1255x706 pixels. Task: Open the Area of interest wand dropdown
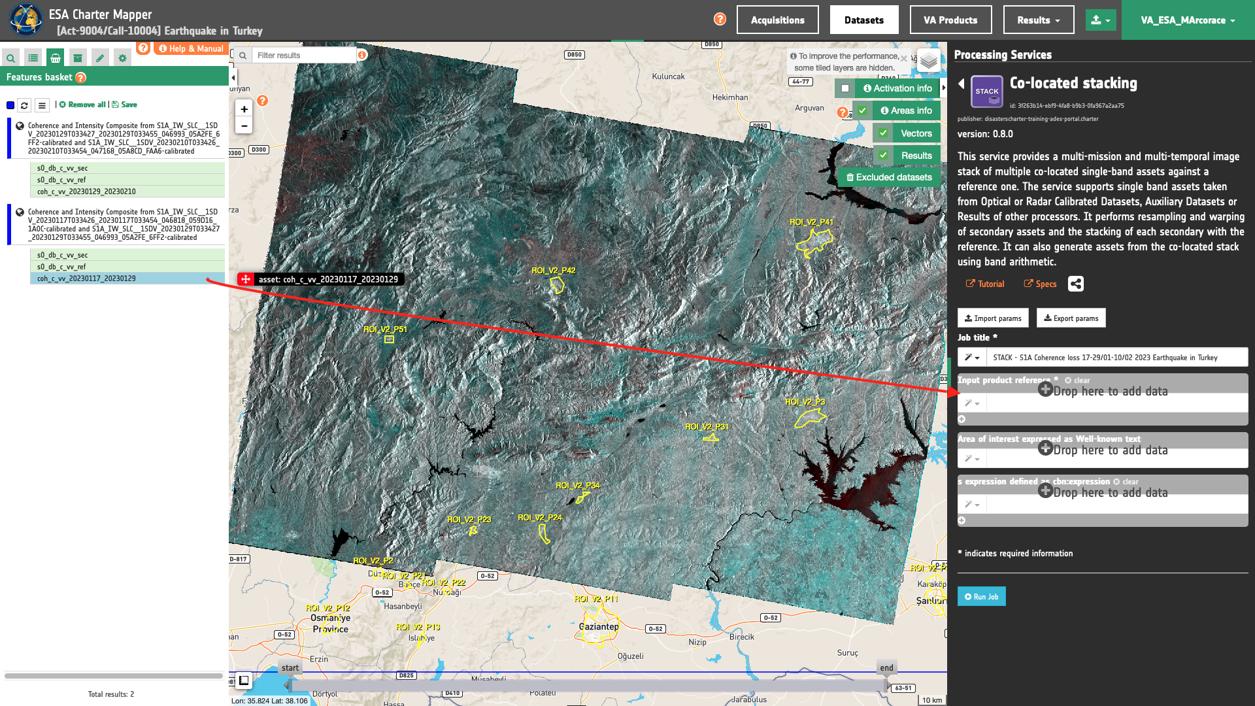click(972, 459)
